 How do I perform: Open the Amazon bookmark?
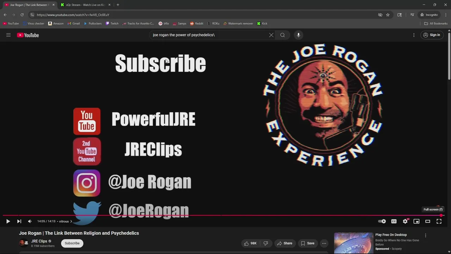pos(56,24)
